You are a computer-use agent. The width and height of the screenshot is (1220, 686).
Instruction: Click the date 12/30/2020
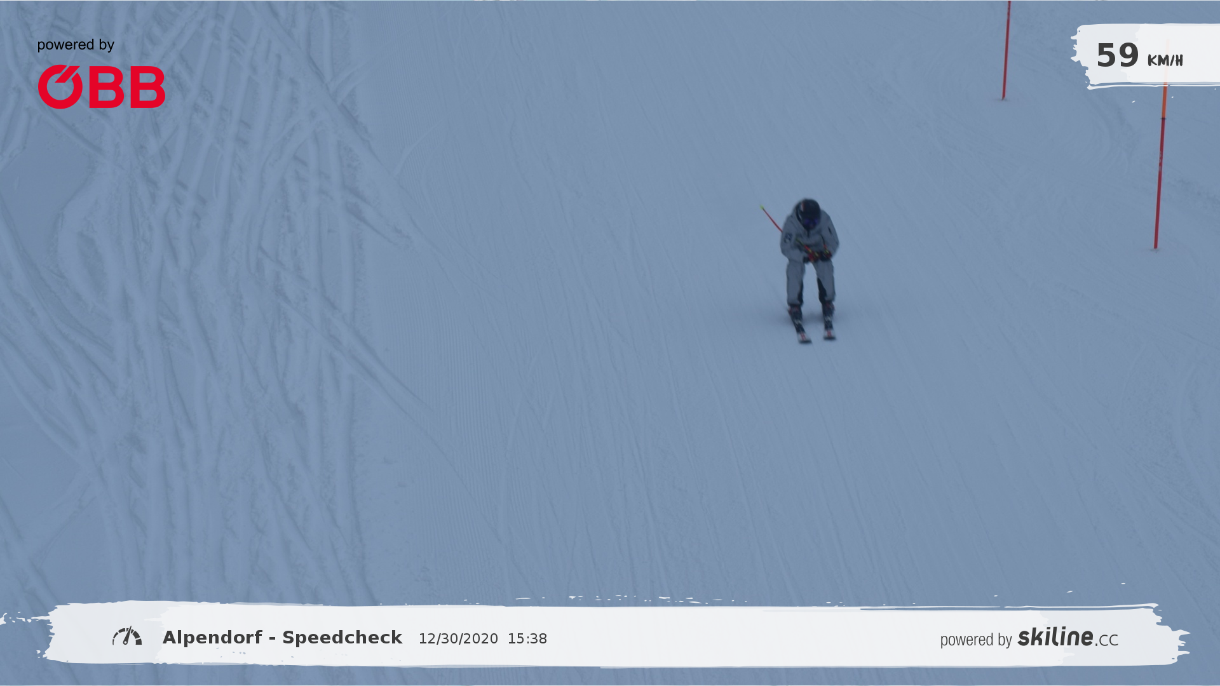pos(457,639)
